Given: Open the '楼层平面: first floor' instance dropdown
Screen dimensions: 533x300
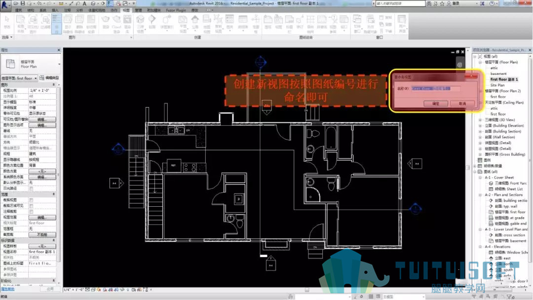Looking at the screenshot, I should point(19,78).
